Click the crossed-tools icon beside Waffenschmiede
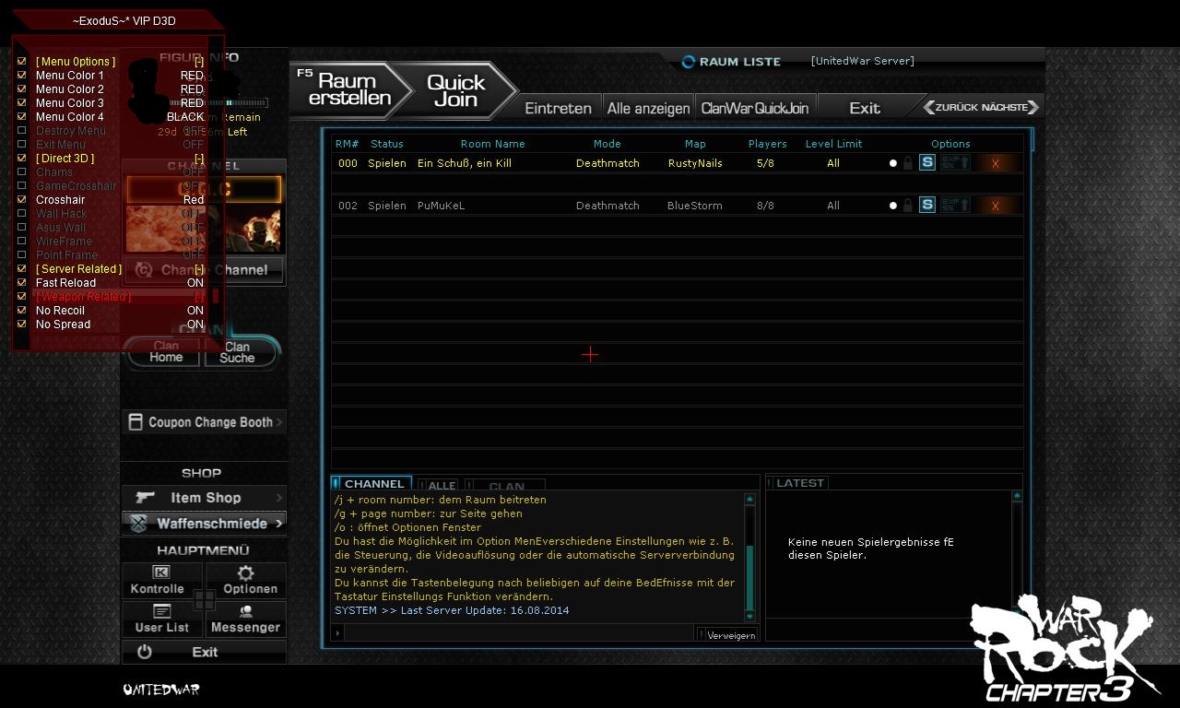 point(138,524)
